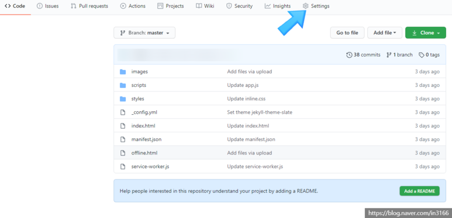Click the 'Help people interested' README prompt text

tap(219, 191)
